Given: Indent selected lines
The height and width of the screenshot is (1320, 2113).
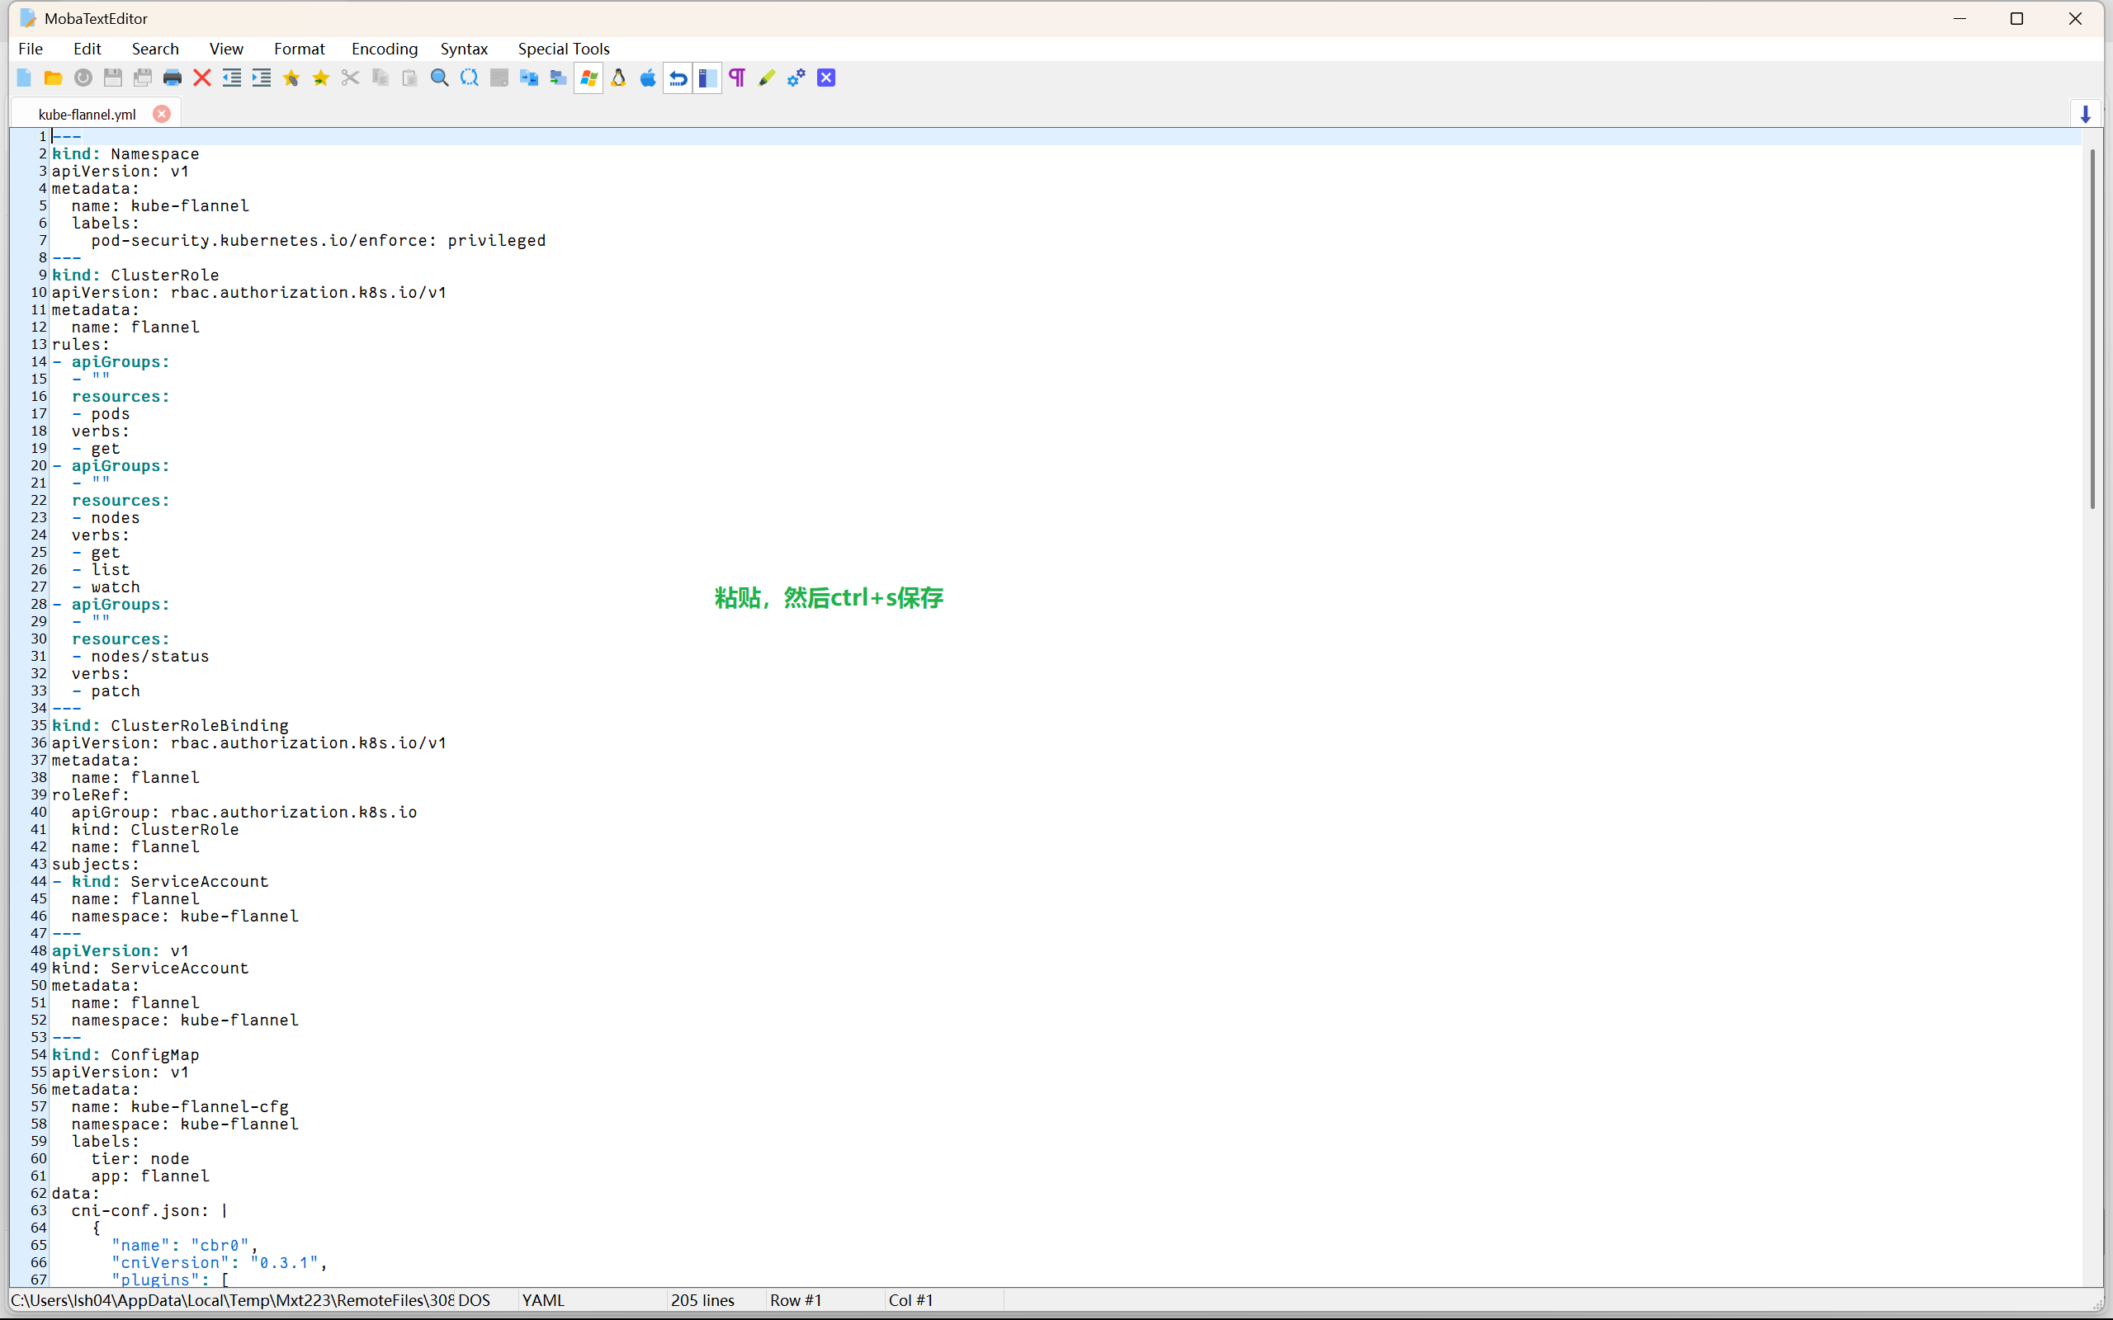Looking at the screenshot, I should click(261, 78).
